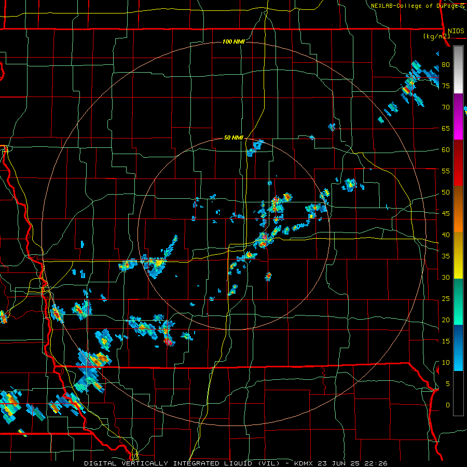
Task: Click the 35 value on the color scale
Action: (x=446, y=256)
